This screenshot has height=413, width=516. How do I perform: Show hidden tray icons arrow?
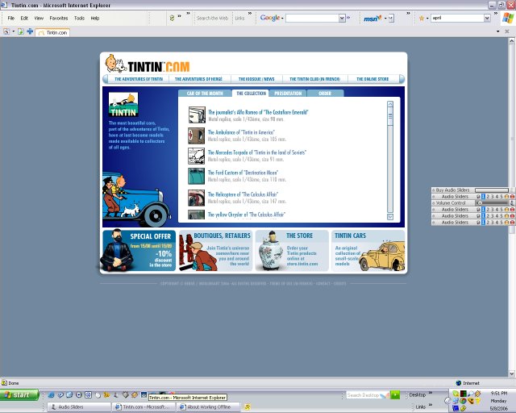click(447, 401)
